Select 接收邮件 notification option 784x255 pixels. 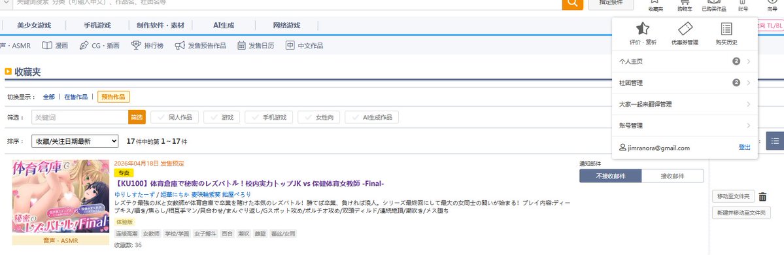tap(672, 176)
